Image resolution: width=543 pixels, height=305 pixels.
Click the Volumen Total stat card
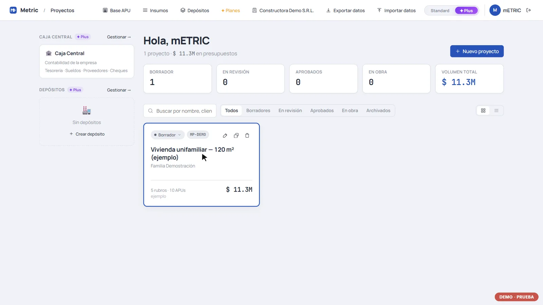click(469, 79)
